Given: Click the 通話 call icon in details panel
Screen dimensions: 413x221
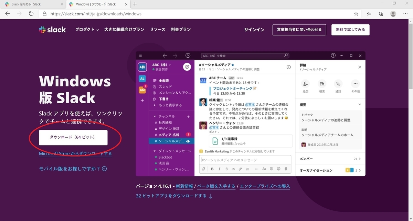Looking at the screenshot, I should click(x=338, y=83).
